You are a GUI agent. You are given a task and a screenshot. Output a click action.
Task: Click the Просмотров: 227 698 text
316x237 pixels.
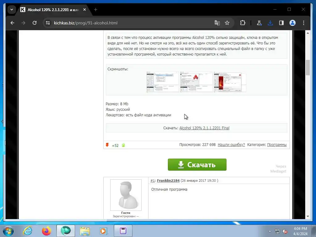197,145
